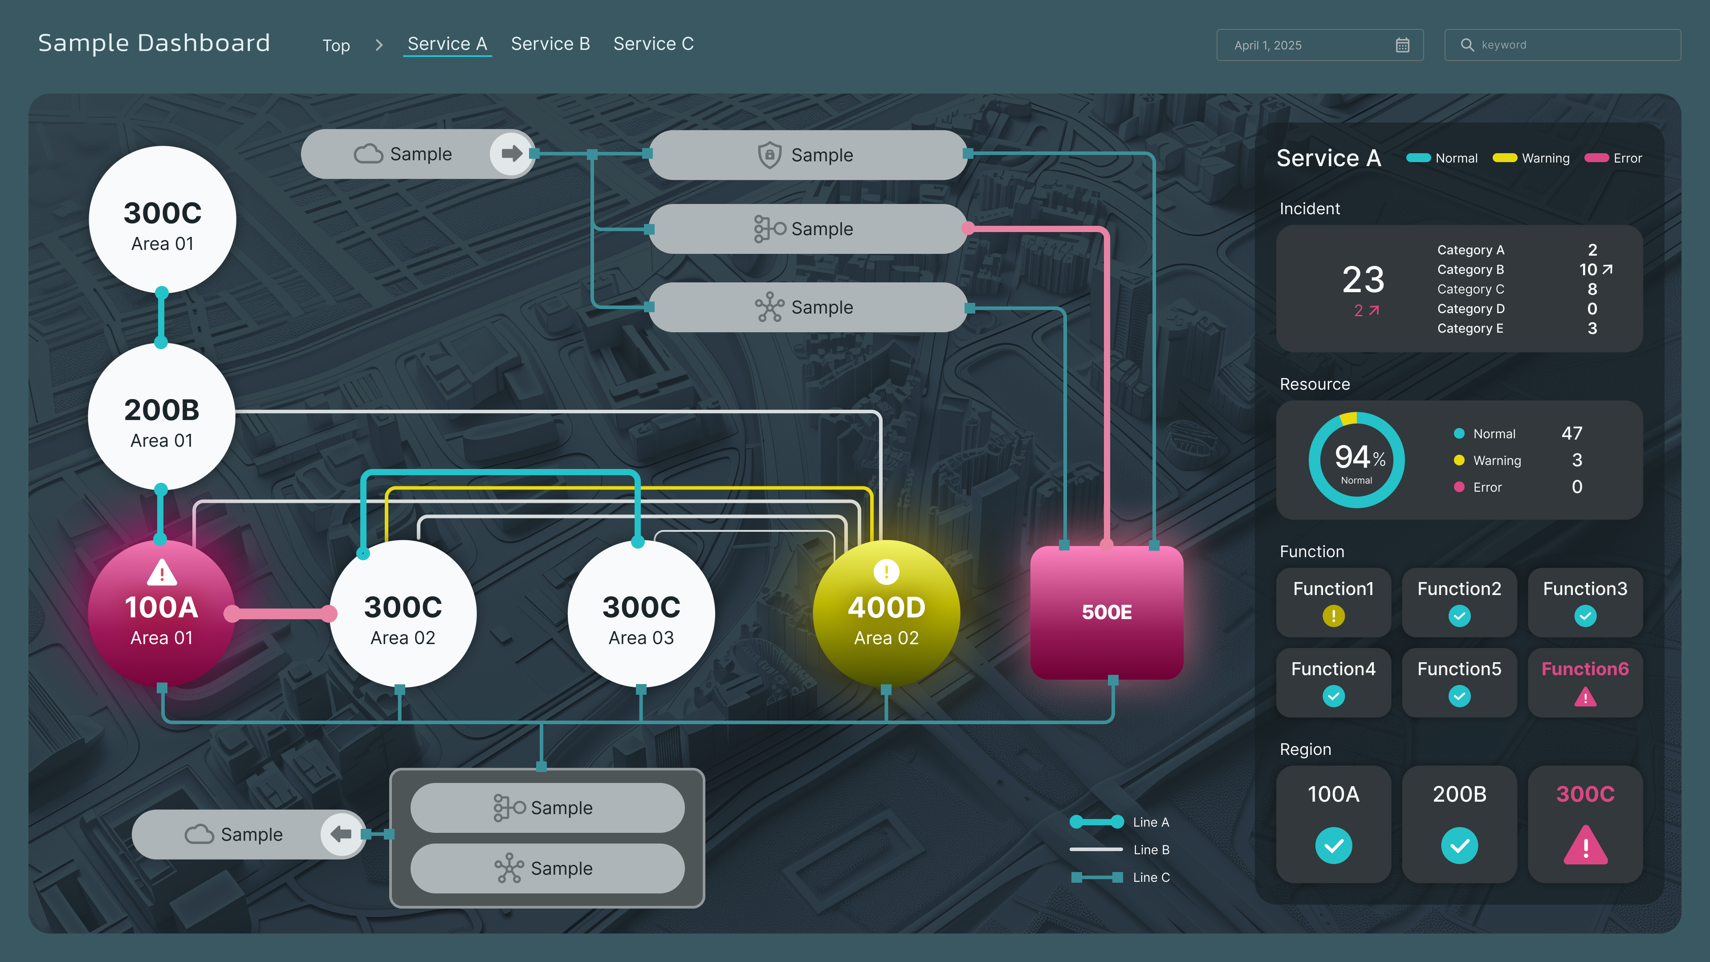
Task: Open the Function6 error card
Action: (1584, 682)
